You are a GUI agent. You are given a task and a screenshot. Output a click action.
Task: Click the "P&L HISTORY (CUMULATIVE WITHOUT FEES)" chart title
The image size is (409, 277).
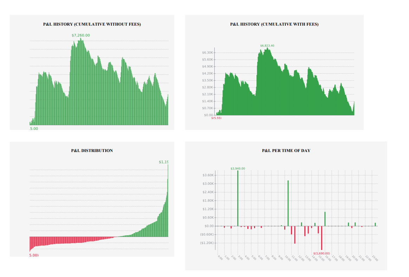click(92, 24)
